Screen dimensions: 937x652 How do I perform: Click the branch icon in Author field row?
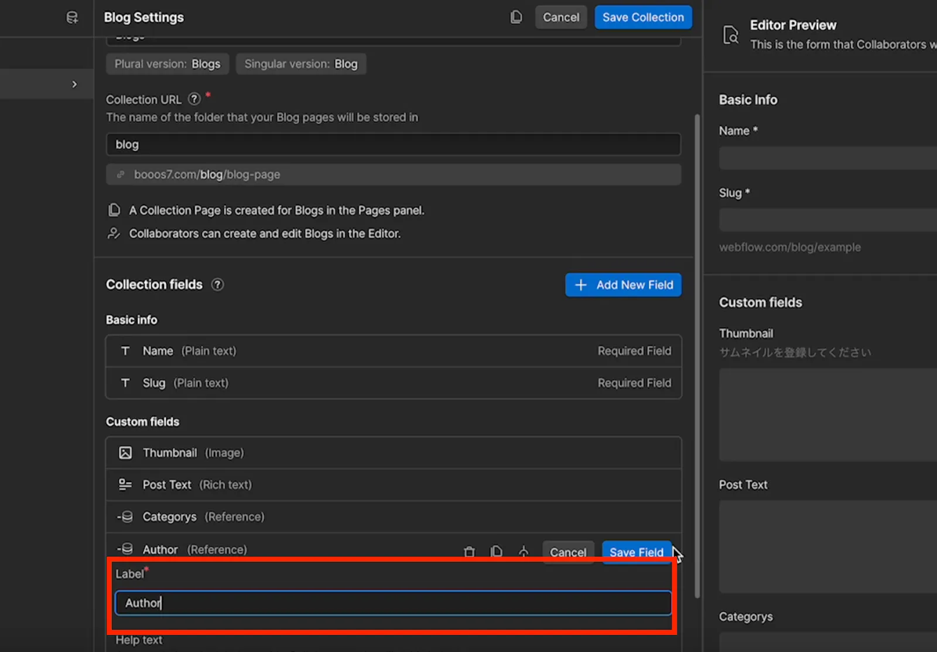click(524, 552)
